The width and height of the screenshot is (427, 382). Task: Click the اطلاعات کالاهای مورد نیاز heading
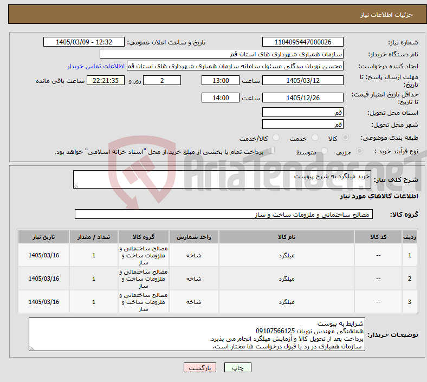coord(379,196)
